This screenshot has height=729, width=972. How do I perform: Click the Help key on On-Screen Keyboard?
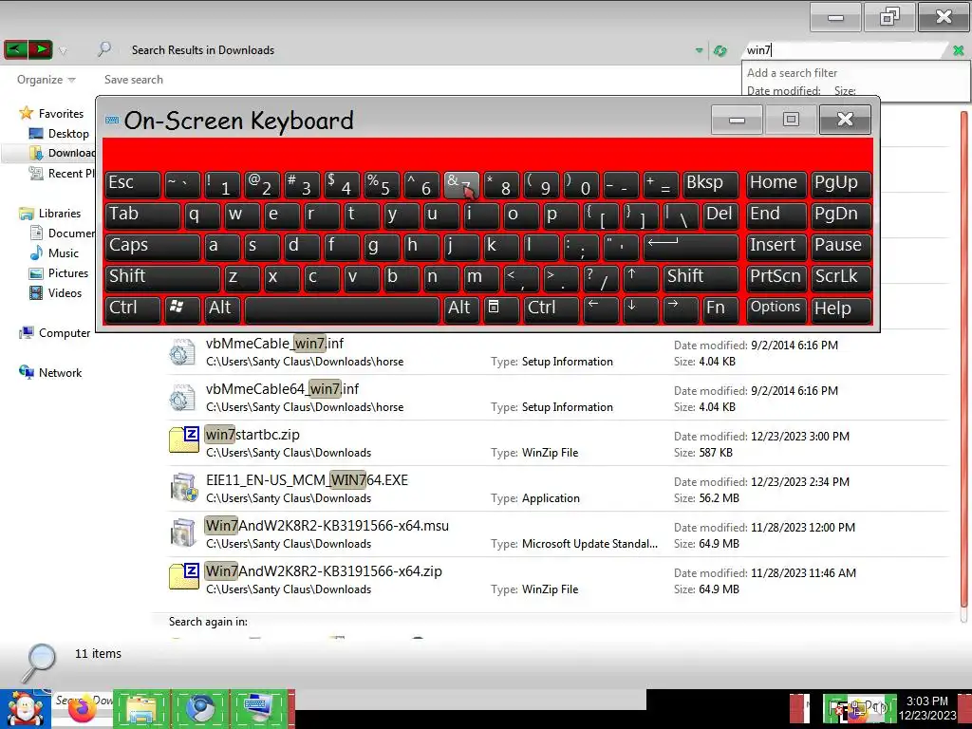(841, 308)
